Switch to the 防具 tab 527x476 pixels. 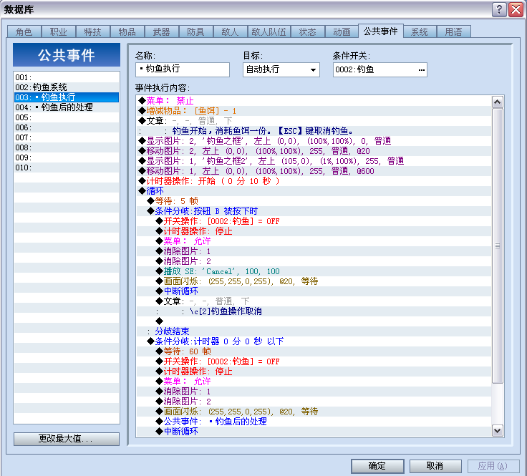pyautogui.click(x=196, y=31)
